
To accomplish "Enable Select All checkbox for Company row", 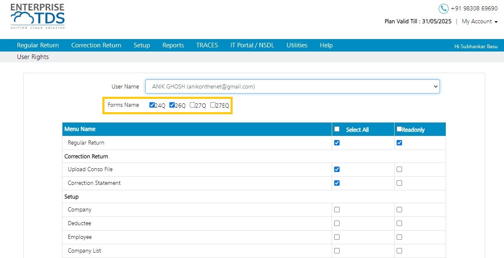I will coord(337,210).
